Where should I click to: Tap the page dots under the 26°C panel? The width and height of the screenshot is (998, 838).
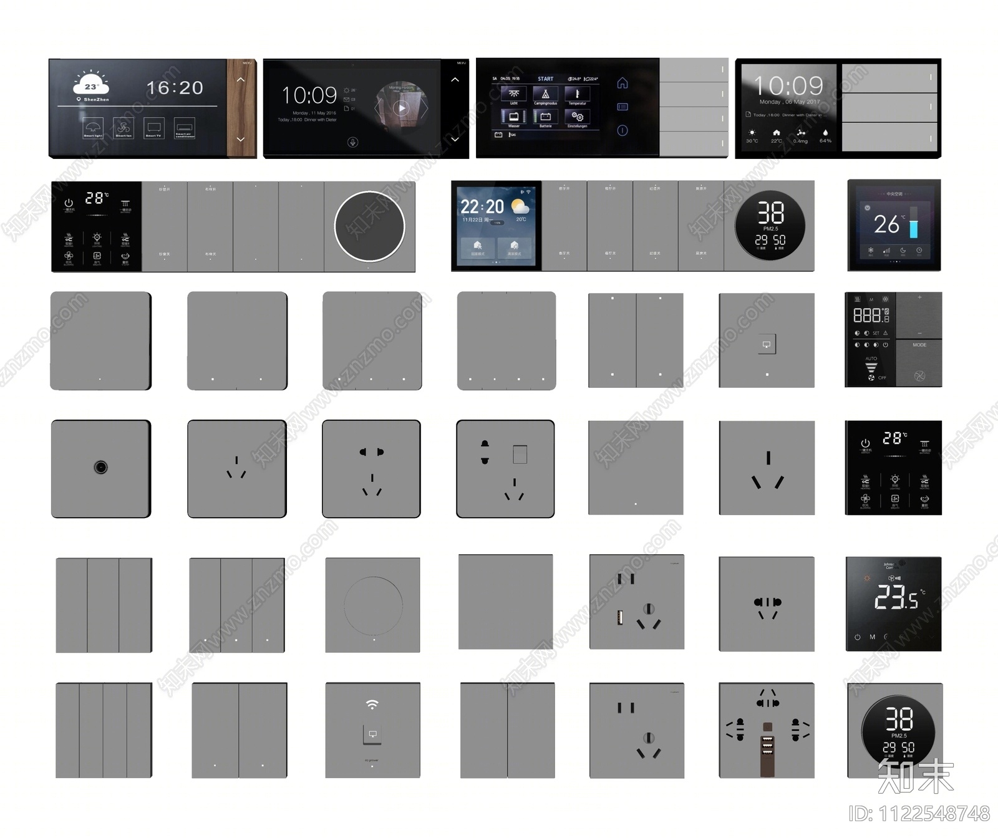pos(894,261)
